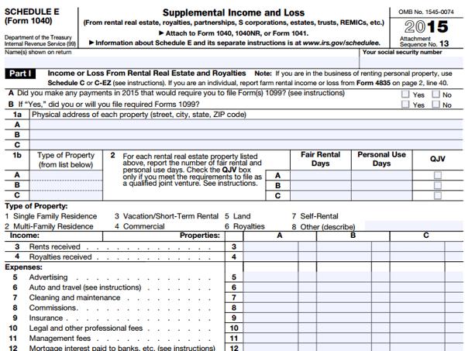Check Yes for question A on Forms 1099
This screenshot has width=465, height=351.
[405, 95]
